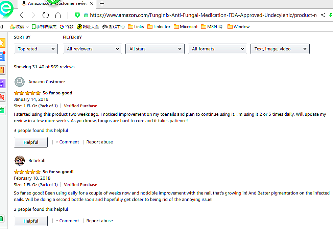The width and height of the screenshot is (333, 229).
Task: Expand the All reviewers filter dropdown
Action: tap(92, 49)
